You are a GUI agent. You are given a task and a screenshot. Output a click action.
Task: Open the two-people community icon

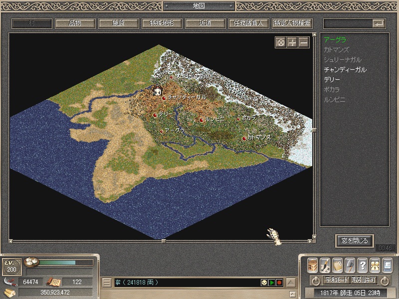pos(375,266)
